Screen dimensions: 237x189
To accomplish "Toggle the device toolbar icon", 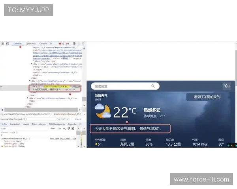I will (x=8, y=44).
